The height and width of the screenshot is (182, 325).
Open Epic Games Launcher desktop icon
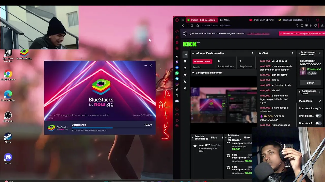[x=8, y=56]
